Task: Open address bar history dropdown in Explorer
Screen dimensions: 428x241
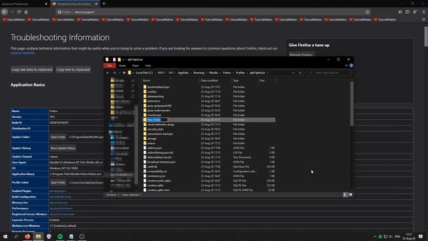Action: click(293, 73)
